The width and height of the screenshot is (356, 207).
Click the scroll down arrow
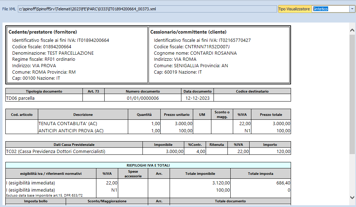[x=352, y=197]
